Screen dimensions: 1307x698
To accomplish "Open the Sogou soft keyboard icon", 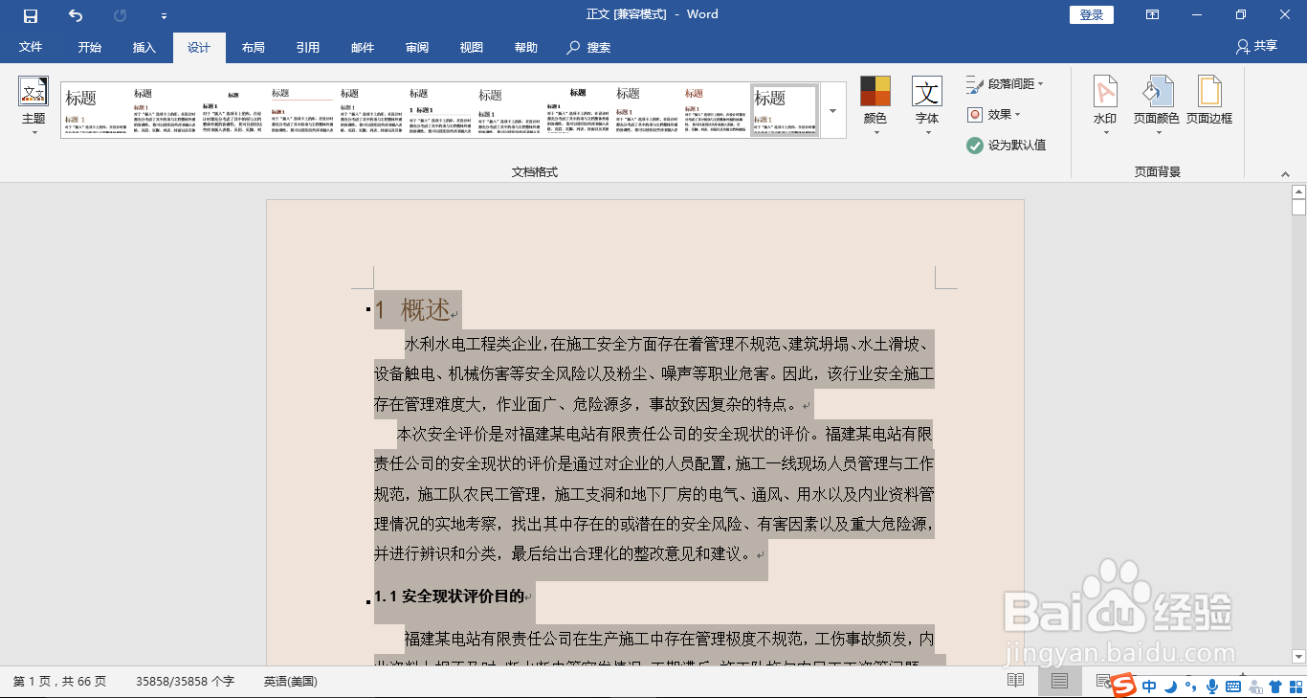I will coord(1233,686).
